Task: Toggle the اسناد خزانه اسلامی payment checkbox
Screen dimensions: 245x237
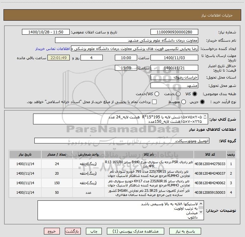Action: tap(154, 102)
